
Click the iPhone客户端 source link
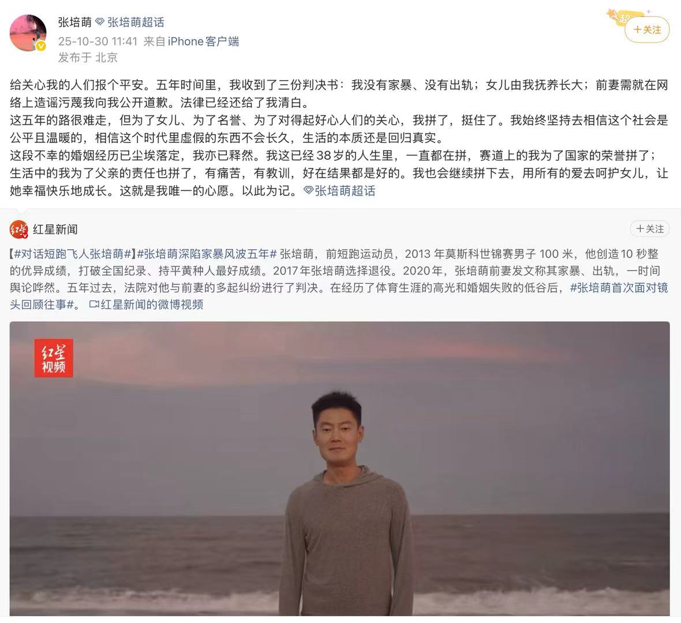coord(203,41)
